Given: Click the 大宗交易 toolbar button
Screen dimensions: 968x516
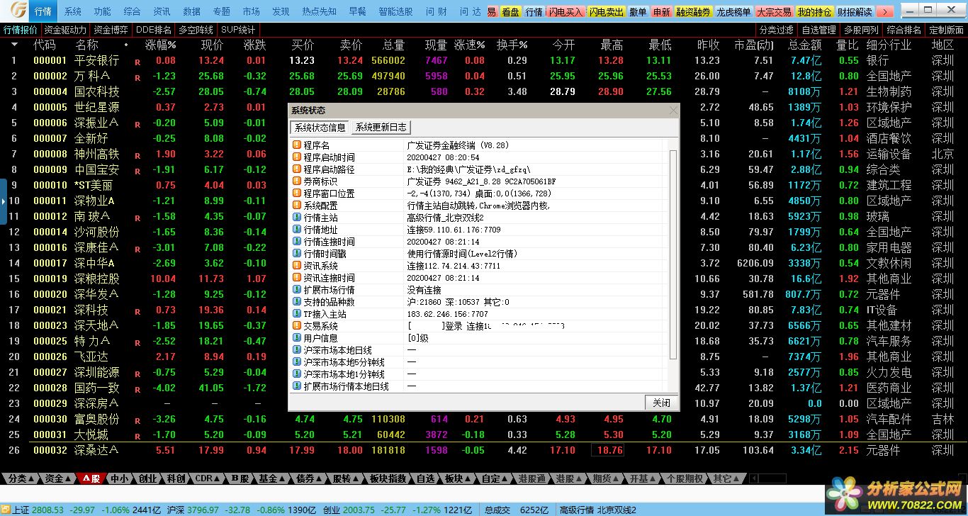Looking at the screenshot, I should (774, 12).
